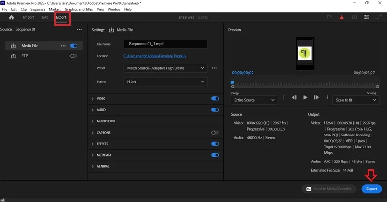Screen dimensions: 387x202
Task: Open the output Location path link
Action: [x=154, y=56]
